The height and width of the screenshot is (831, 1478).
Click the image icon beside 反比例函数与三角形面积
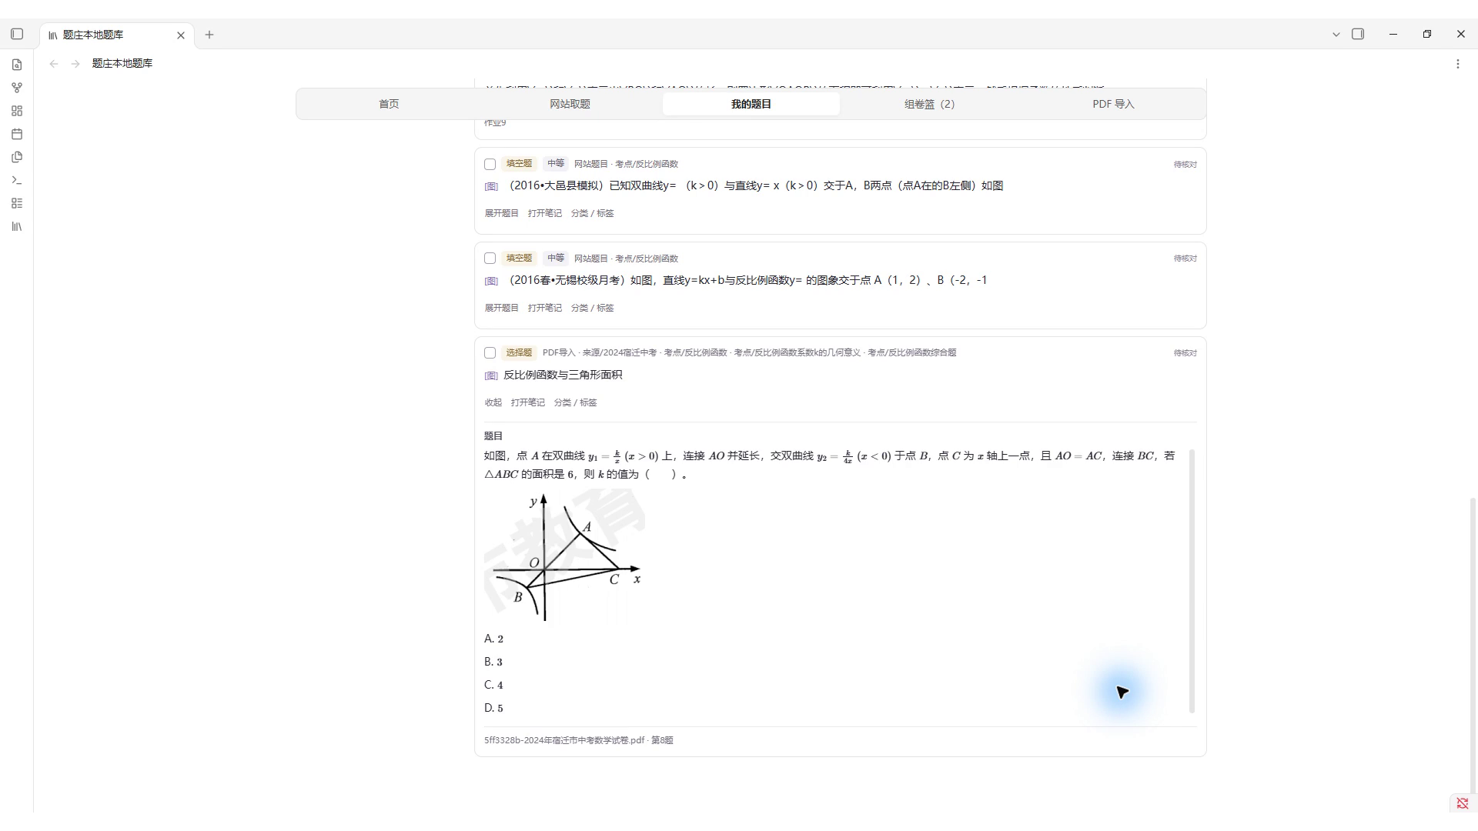coord(491,375)
